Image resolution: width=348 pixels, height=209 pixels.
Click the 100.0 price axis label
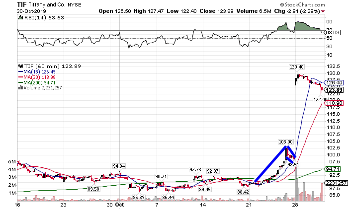click(333, 155)
